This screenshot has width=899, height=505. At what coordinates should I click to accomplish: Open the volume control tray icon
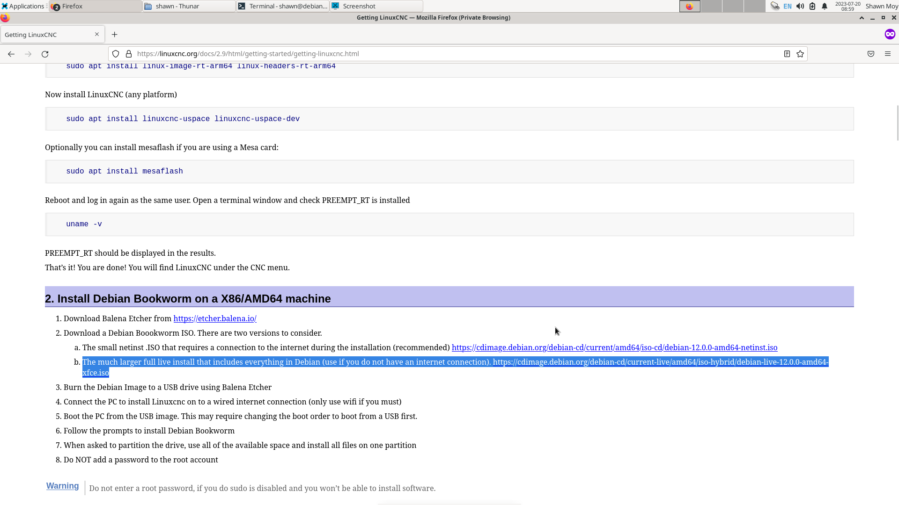800,6
